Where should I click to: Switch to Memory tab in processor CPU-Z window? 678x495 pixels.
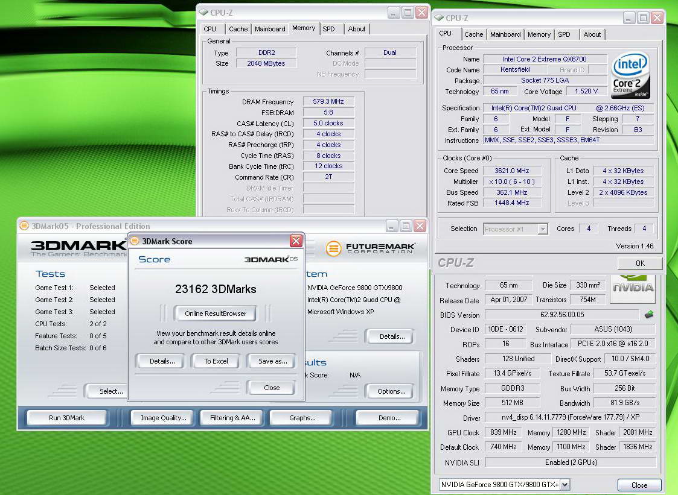(539, 34)
